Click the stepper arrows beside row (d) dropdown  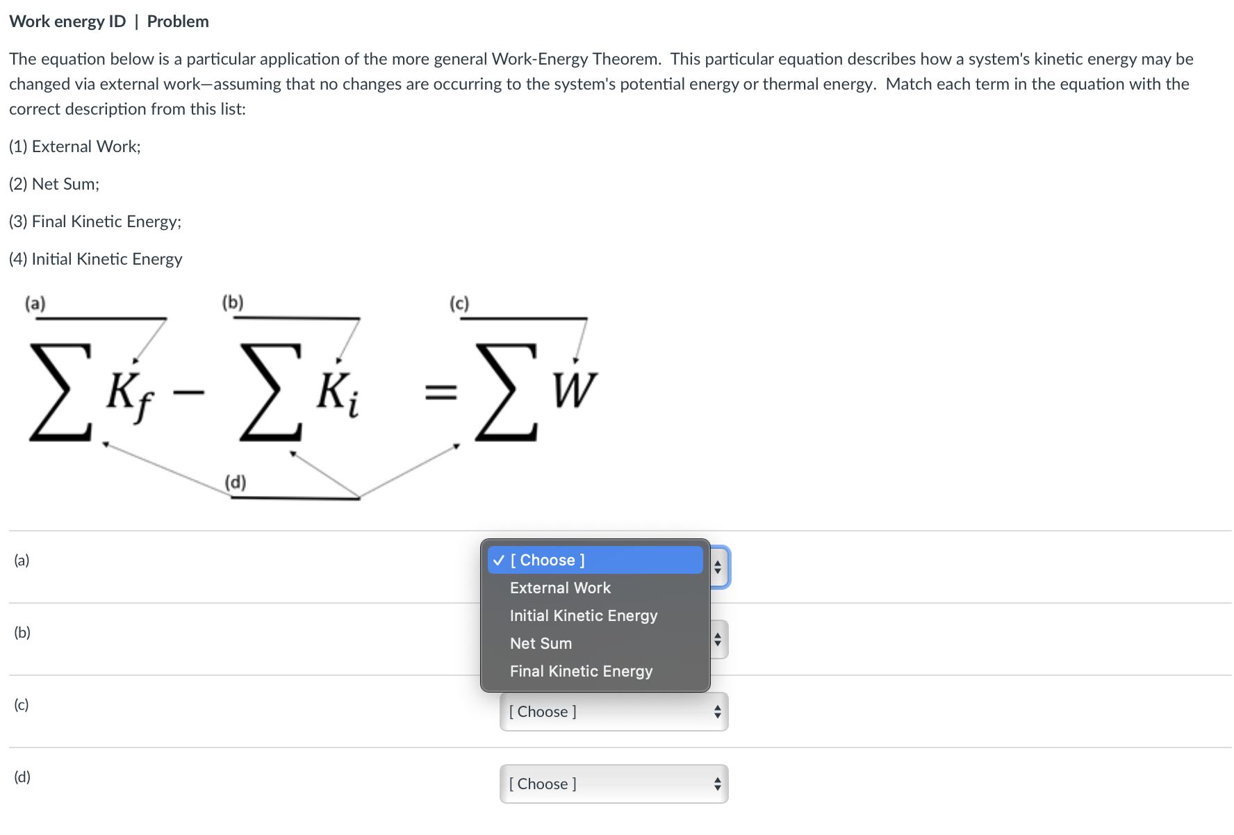tap(718, 783)
